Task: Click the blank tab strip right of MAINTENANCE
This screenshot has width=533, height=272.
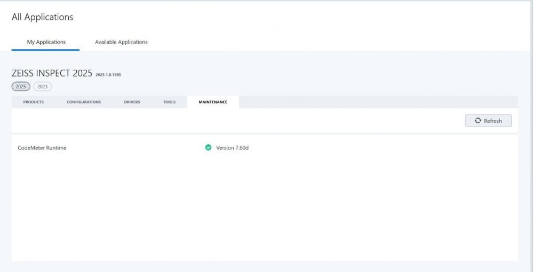Action: [x=373, y=102]
